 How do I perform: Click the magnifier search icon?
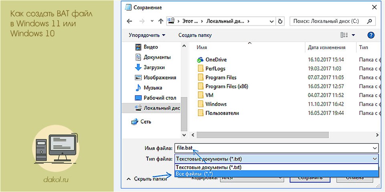[x=369, y=21]
